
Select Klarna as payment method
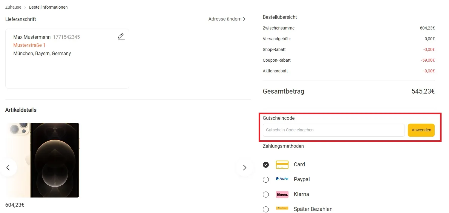(266, 194)
